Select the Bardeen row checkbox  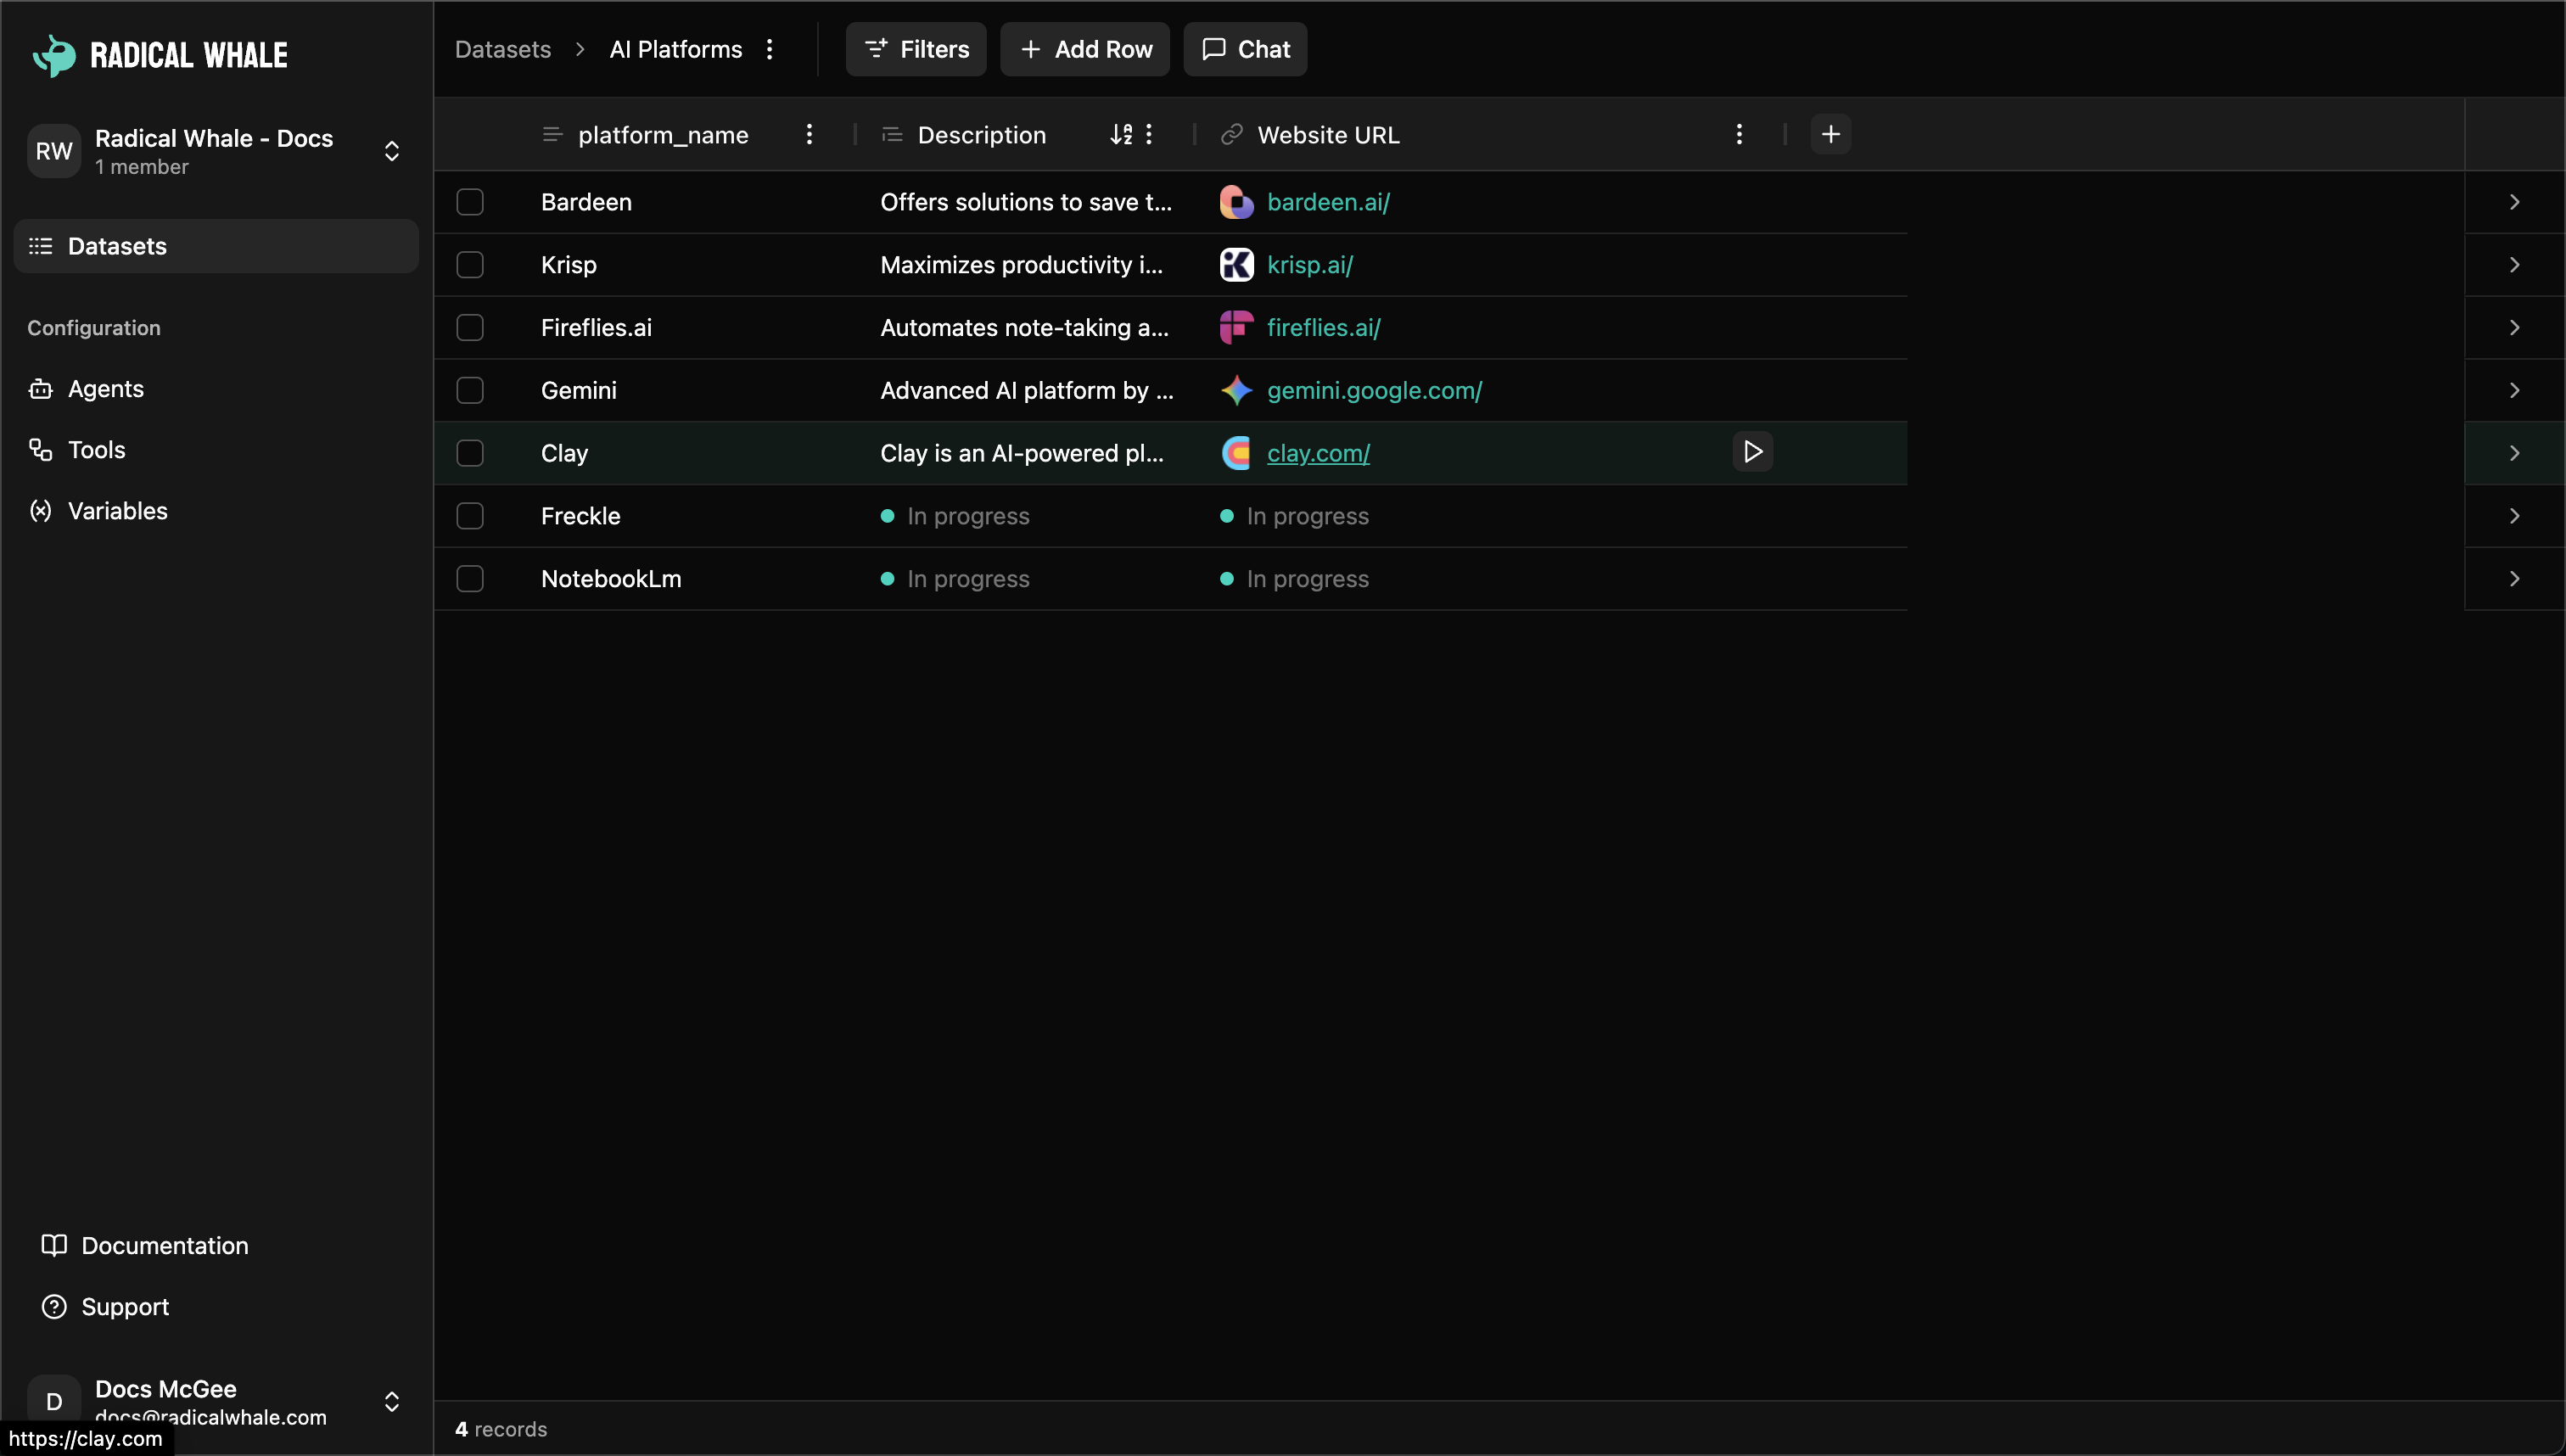[470, 201]
